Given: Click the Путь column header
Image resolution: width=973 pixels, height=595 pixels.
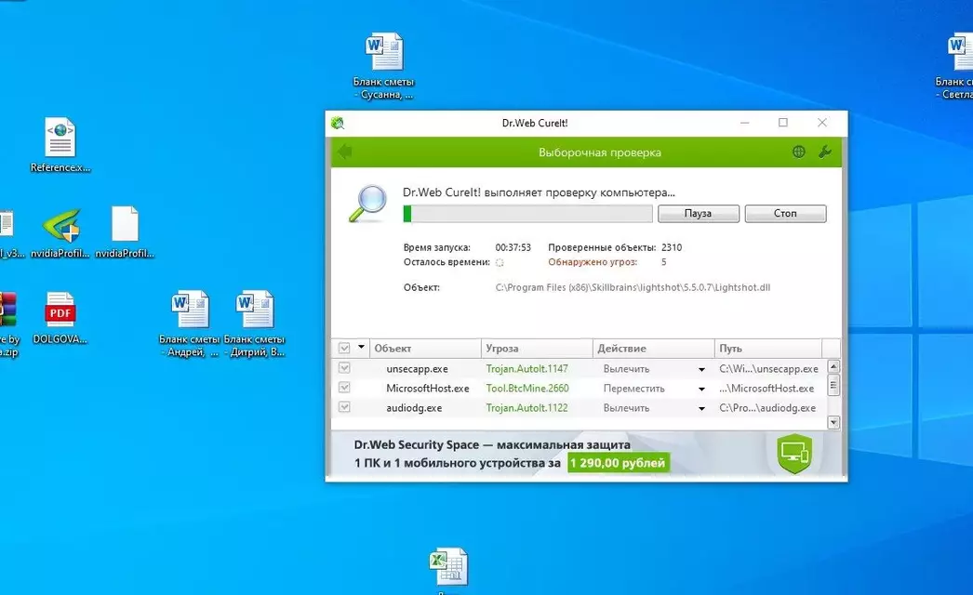Looking at the screenshot, I should point(768,348).
